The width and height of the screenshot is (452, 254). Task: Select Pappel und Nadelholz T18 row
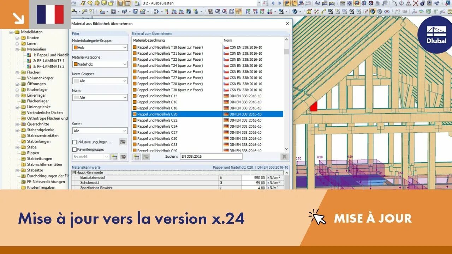pyautogui.click(x=207, y=47)
